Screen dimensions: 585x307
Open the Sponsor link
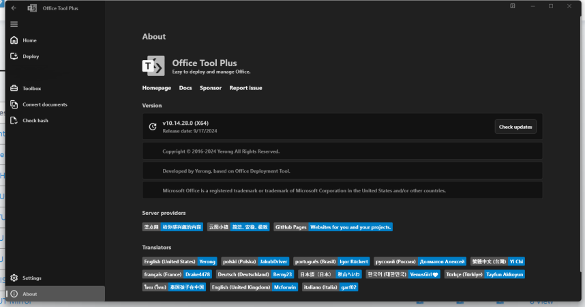click(x=211, y=88)
